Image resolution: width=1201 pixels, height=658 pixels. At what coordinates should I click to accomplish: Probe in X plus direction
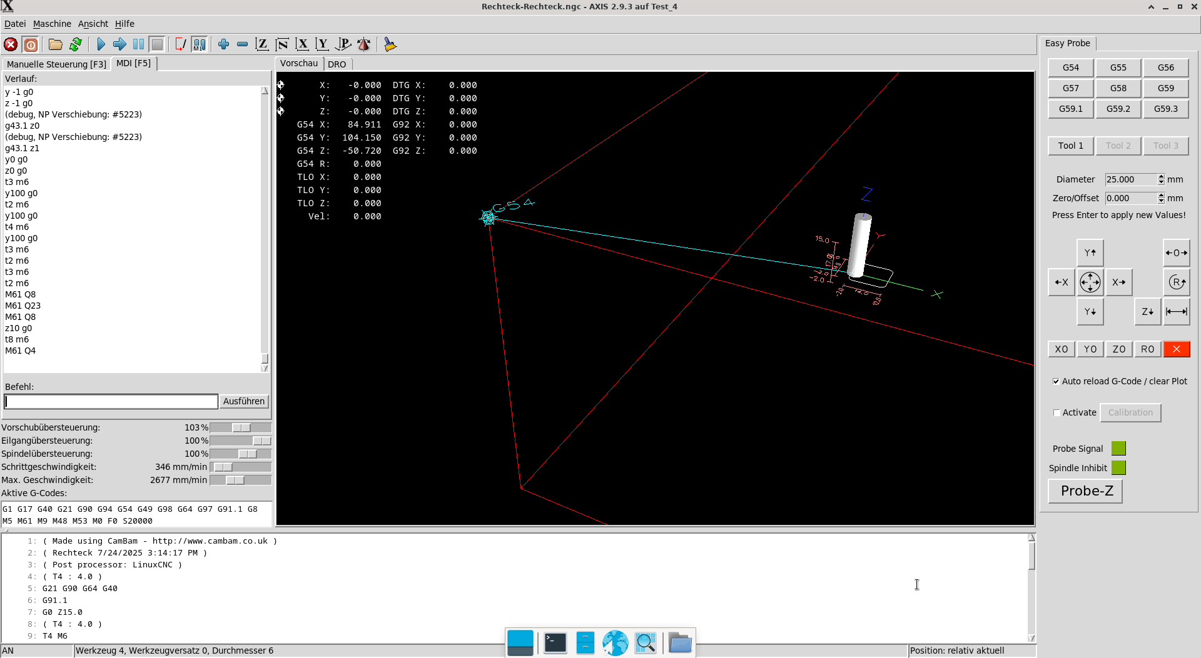point(1119,282)
